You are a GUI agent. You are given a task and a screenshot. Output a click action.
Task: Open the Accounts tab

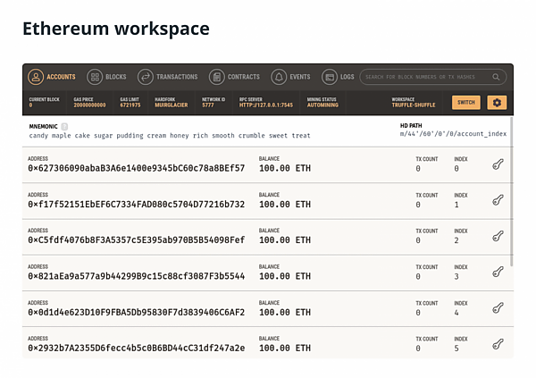[x=52, y=77]
